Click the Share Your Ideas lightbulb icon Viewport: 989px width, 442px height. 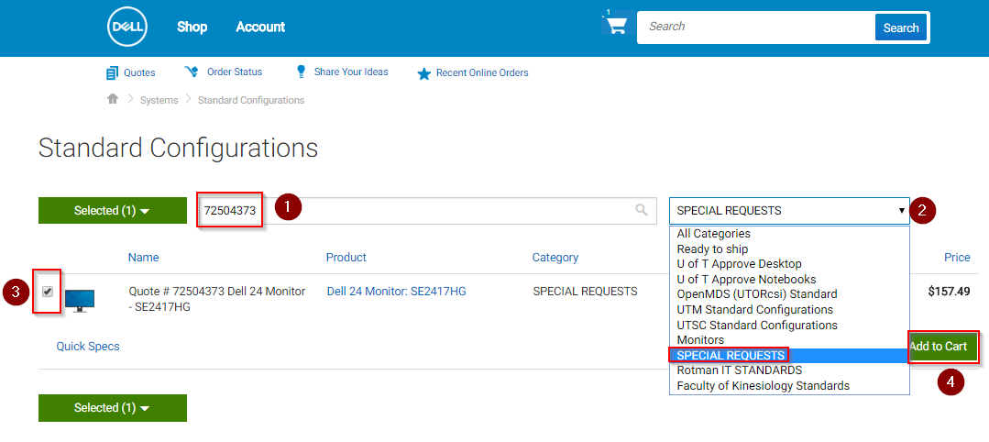click(300, 72)
